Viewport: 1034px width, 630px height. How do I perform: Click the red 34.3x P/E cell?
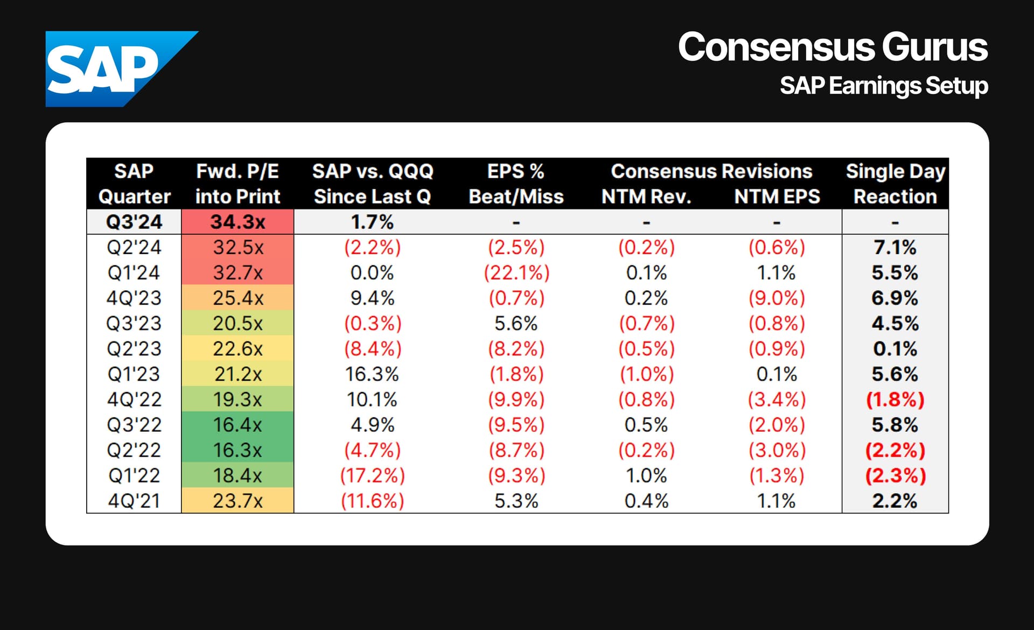[x=237, y=222]
